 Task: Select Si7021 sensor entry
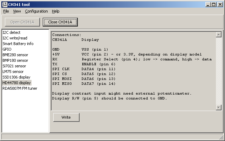[x=14, y=66]
